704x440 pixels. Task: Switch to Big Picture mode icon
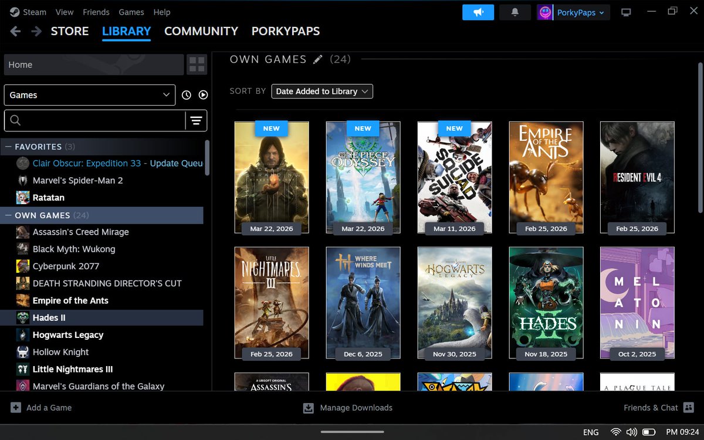[x=627, y=12]
